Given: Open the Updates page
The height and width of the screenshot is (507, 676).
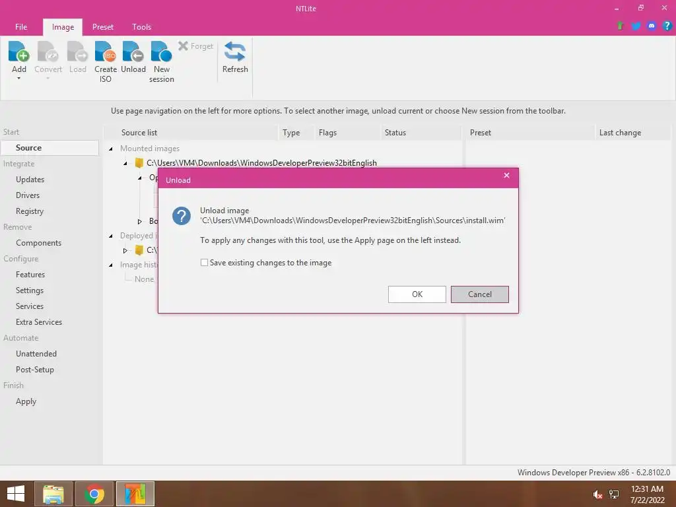Looking at the screenshot, I should [x=30, y=180].
